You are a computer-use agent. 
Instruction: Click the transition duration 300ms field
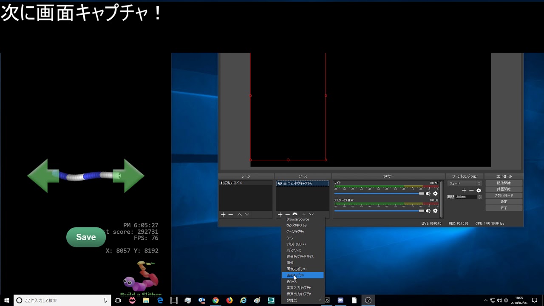[x=466, y=197]
